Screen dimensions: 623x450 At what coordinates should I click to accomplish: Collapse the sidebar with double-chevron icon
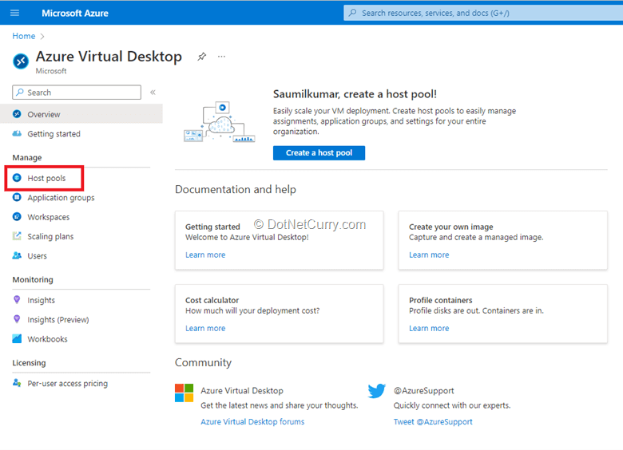(x=153, y=92)
